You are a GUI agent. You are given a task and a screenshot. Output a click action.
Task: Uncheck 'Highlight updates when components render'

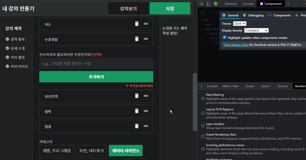coord(224,37)
